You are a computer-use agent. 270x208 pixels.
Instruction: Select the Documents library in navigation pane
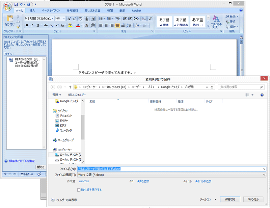64,115
